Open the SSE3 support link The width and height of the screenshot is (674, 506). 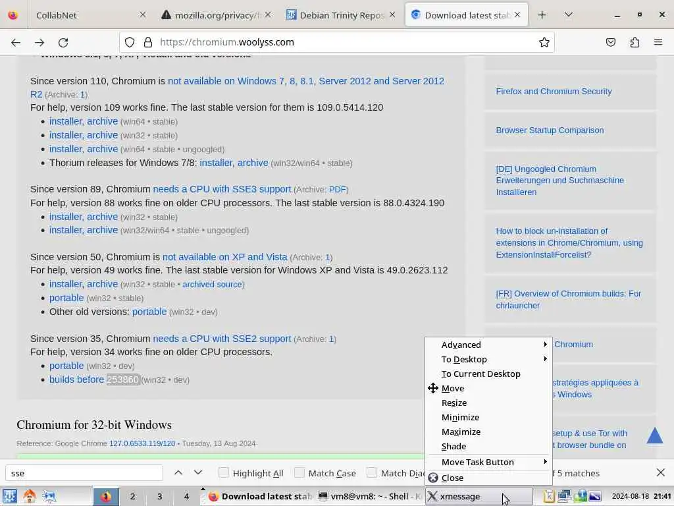pos(222,189)
